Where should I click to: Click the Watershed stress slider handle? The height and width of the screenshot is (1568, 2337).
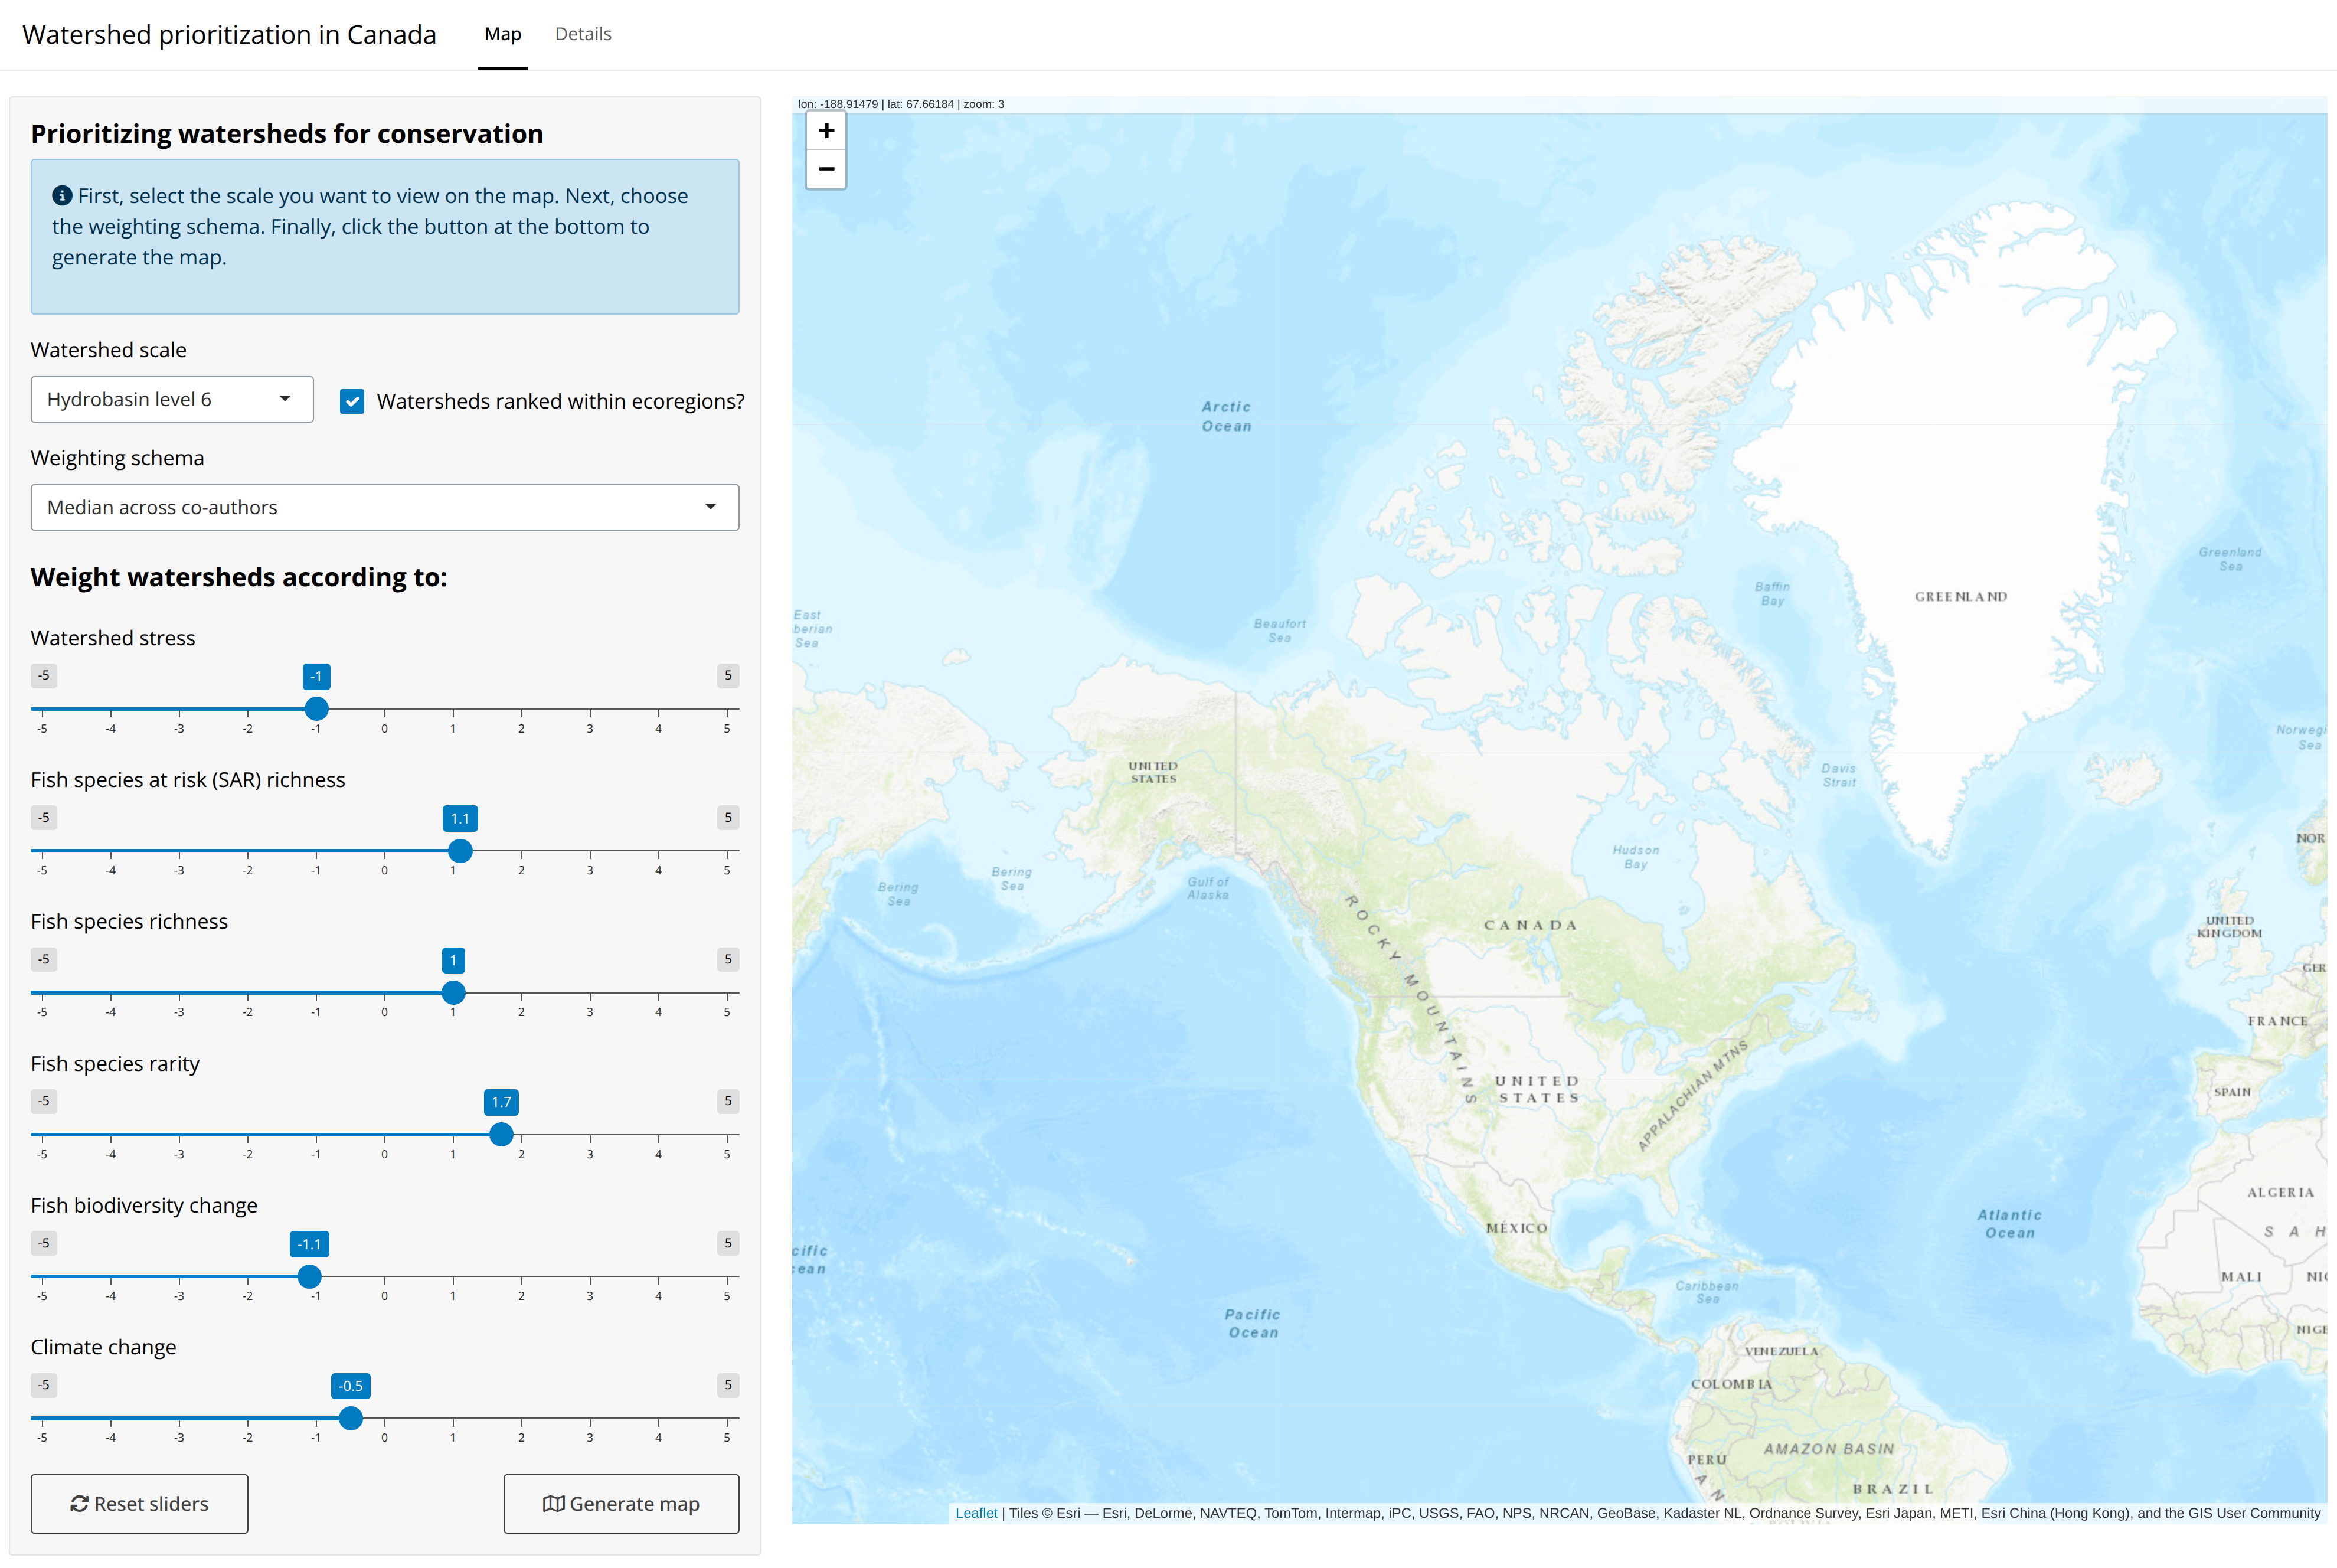pyautogui.click(x=316, y=709)
